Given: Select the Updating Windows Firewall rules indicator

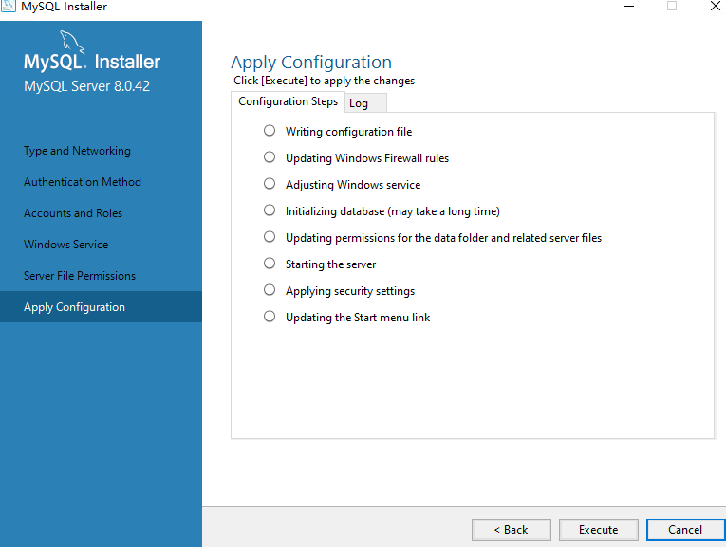Looking at the screenshot, I should (x=270, y=157).
